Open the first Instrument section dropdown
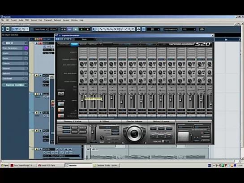The height and width of the screenshot is (183, 244). coord(185,127)
